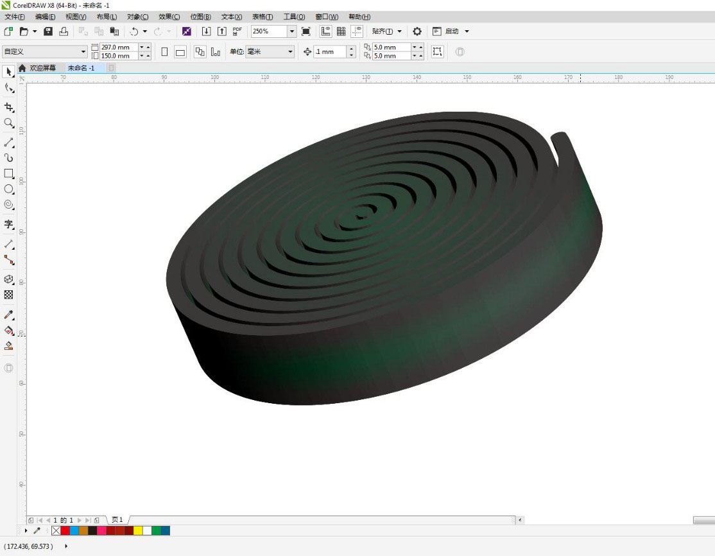715x556 pixels.
Task: Select the Crop tool in toolbox
Action: 9,107
